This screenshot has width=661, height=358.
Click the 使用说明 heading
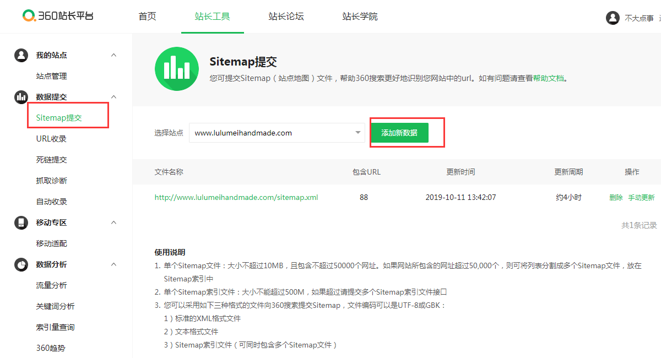[170, 252]
